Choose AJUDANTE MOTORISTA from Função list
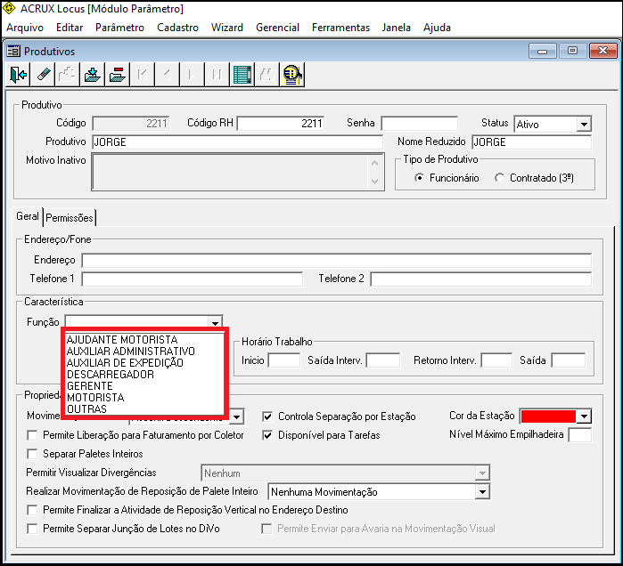 [144, 340]
